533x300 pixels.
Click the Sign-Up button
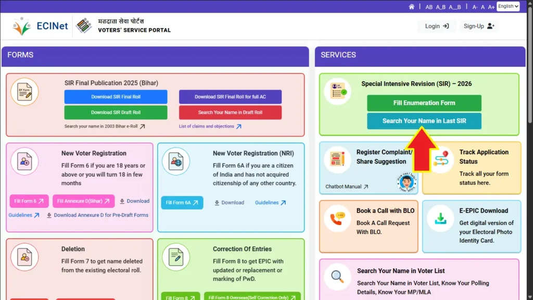coord(479,26)
